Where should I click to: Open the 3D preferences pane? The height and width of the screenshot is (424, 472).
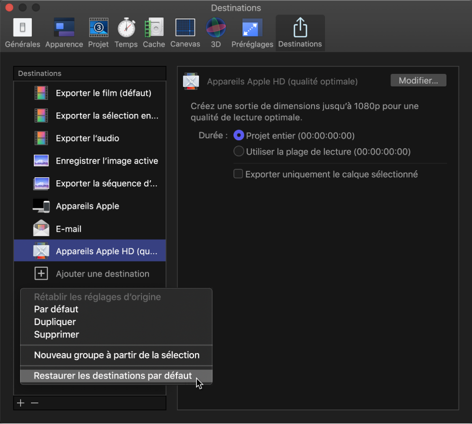click(215, 33)
